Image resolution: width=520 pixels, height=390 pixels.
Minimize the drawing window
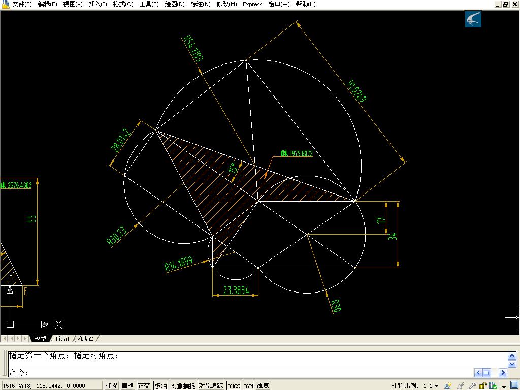point(498,4)
